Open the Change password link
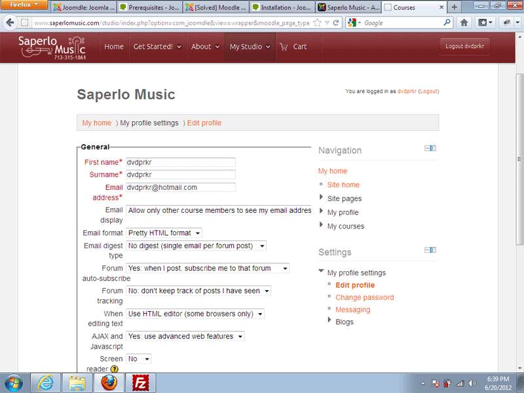Viewport: 524px width, 393px height. click(364, 297)
